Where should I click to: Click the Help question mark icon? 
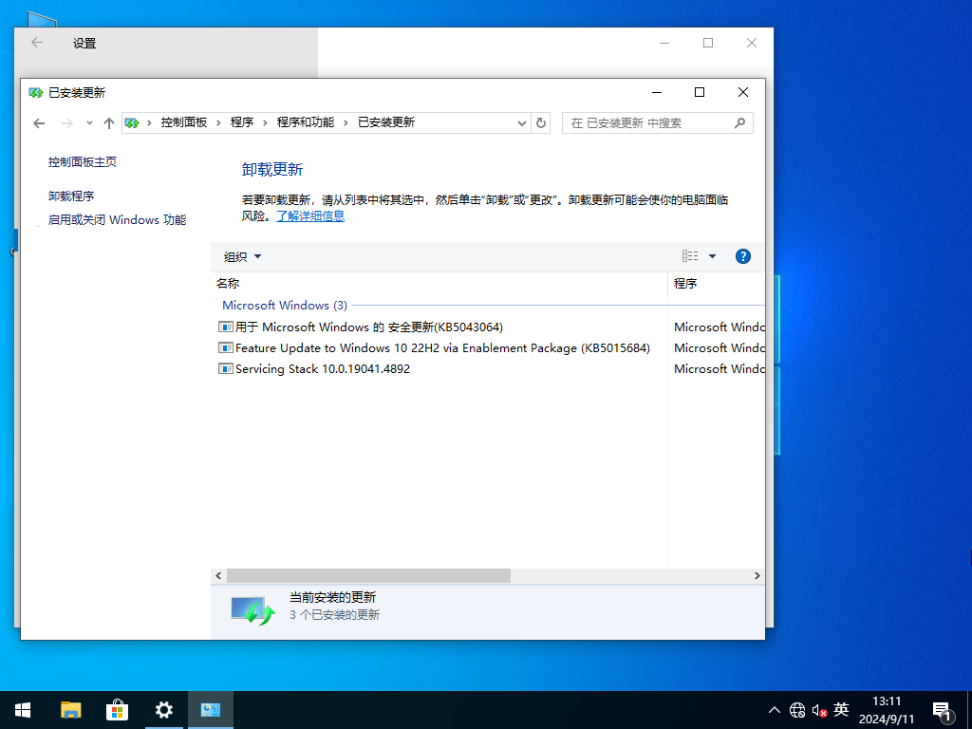(x=742, y=255)
